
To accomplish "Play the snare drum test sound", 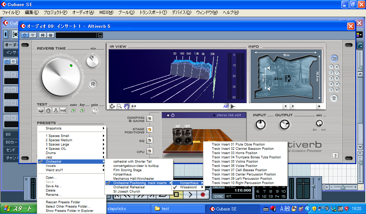I will (41, 111).
